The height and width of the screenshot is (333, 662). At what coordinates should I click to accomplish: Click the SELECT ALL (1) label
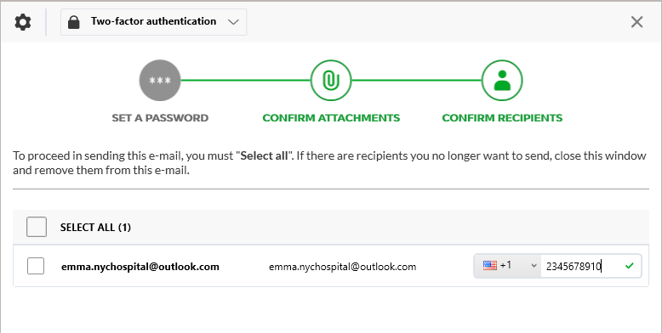coord(95,228)
